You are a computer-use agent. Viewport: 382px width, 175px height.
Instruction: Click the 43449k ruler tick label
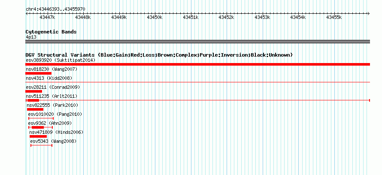[119, 17]
